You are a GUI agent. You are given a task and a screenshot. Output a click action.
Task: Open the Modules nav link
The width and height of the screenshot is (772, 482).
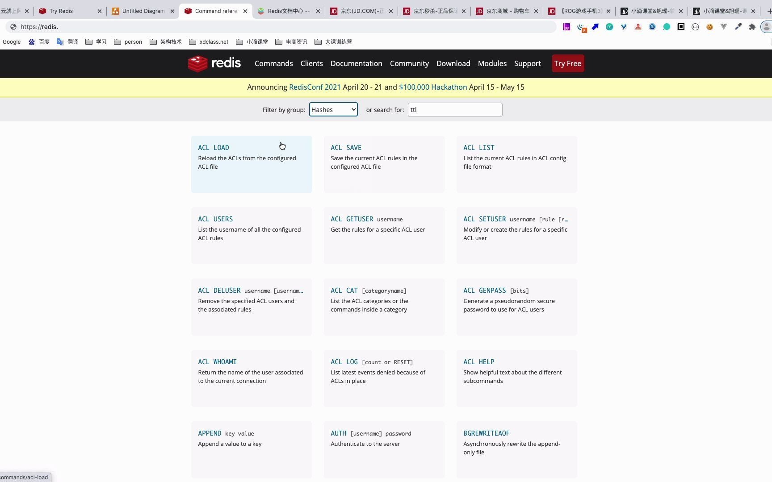point(492,63)
